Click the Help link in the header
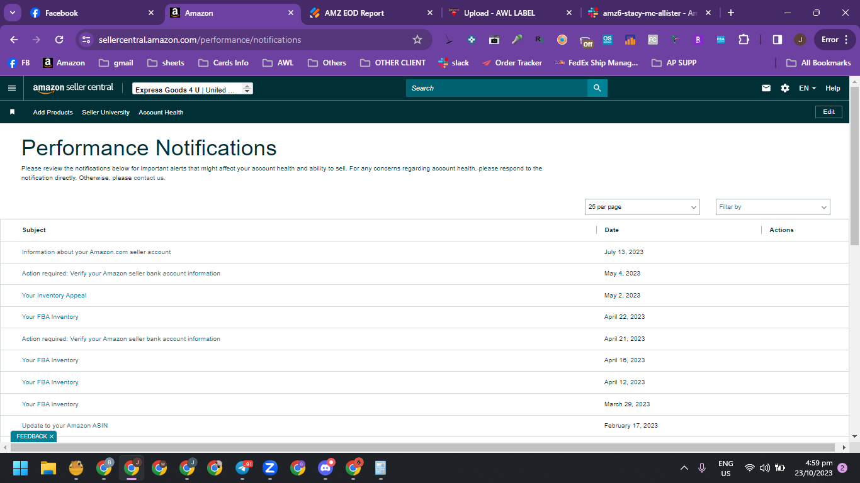Screen dimensions: 860x483 tap(833, 88)
